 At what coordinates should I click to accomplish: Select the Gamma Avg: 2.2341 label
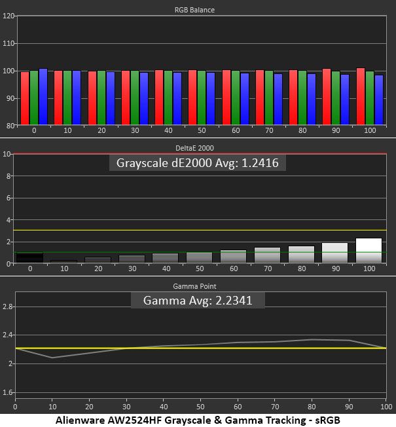click(198, 301)
